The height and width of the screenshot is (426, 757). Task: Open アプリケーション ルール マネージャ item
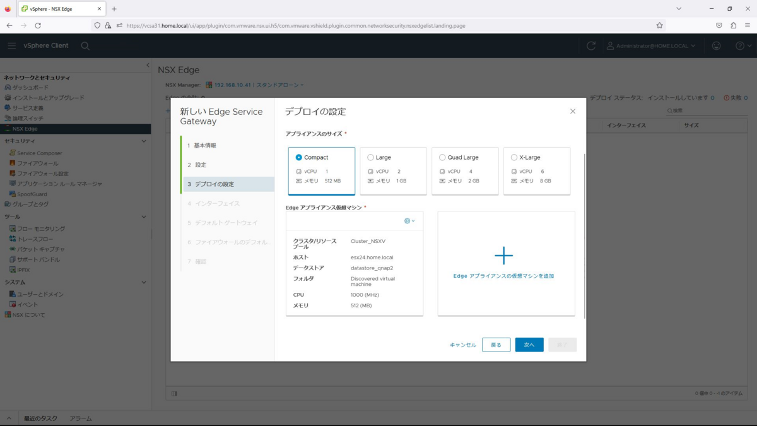(x=59, y=184)
